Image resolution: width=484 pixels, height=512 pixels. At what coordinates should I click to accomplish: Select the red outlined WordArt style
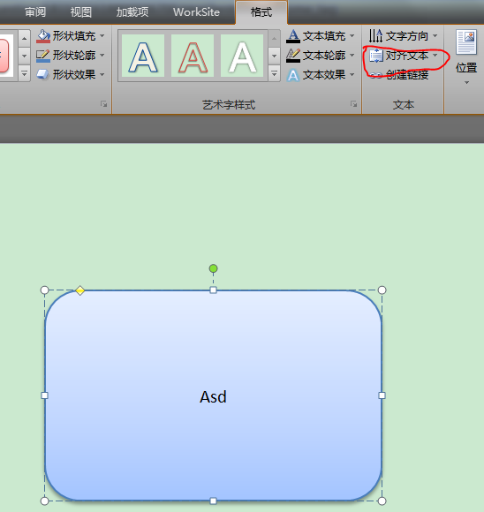coord(193,56)
